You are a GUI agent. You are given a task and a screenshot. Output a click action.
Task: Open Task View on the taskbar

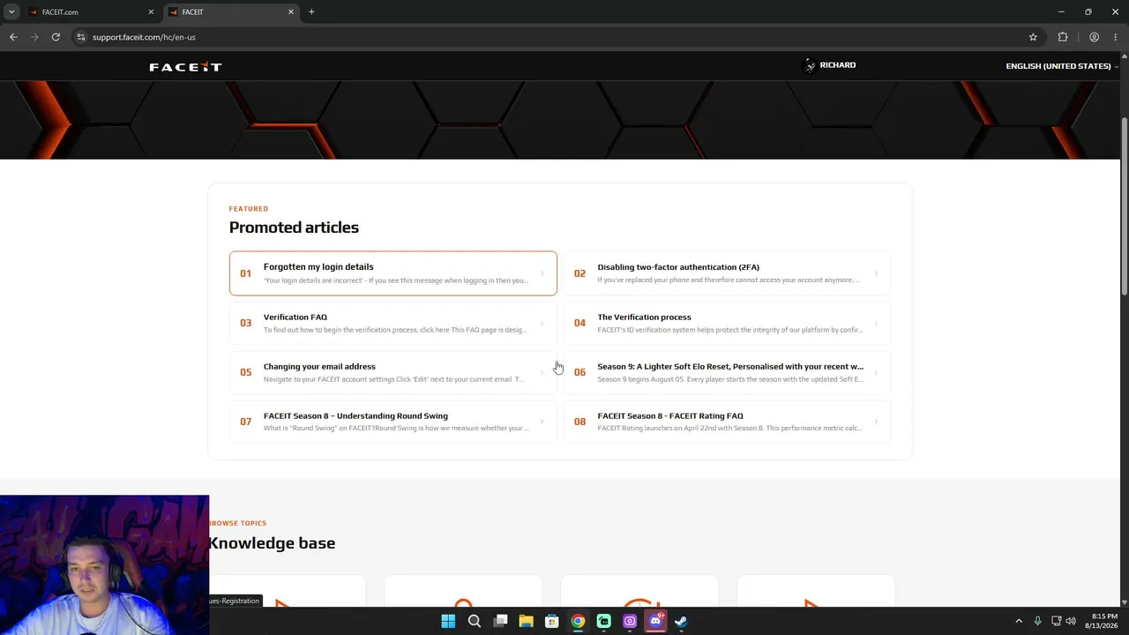[x=500, y=621]
